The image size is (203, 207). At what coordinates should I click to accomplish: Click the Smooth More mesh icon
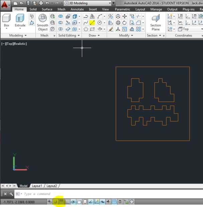click(52, 16)
